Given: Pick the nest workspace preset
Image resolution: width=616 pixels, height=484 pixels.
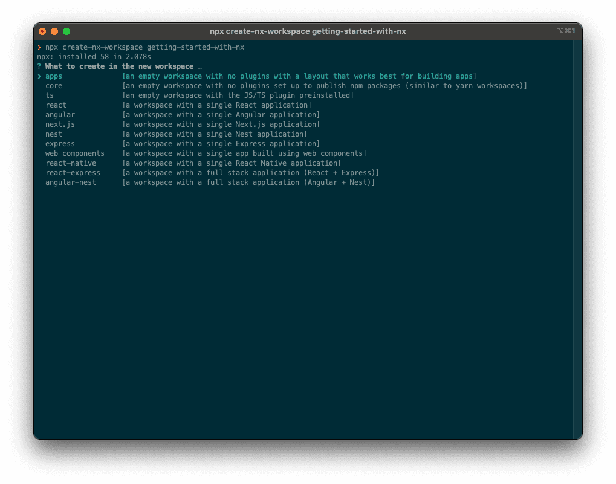Looking at the screenshot, I should click(x=54, y=134).
